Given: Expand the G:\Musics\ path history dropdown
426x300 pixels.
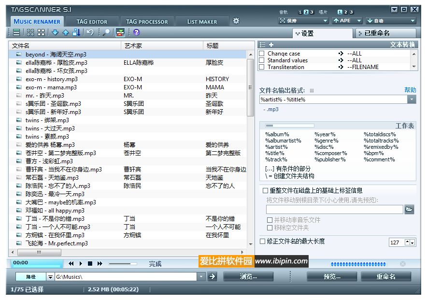Looking at the screenshot, I should point(201,277).
